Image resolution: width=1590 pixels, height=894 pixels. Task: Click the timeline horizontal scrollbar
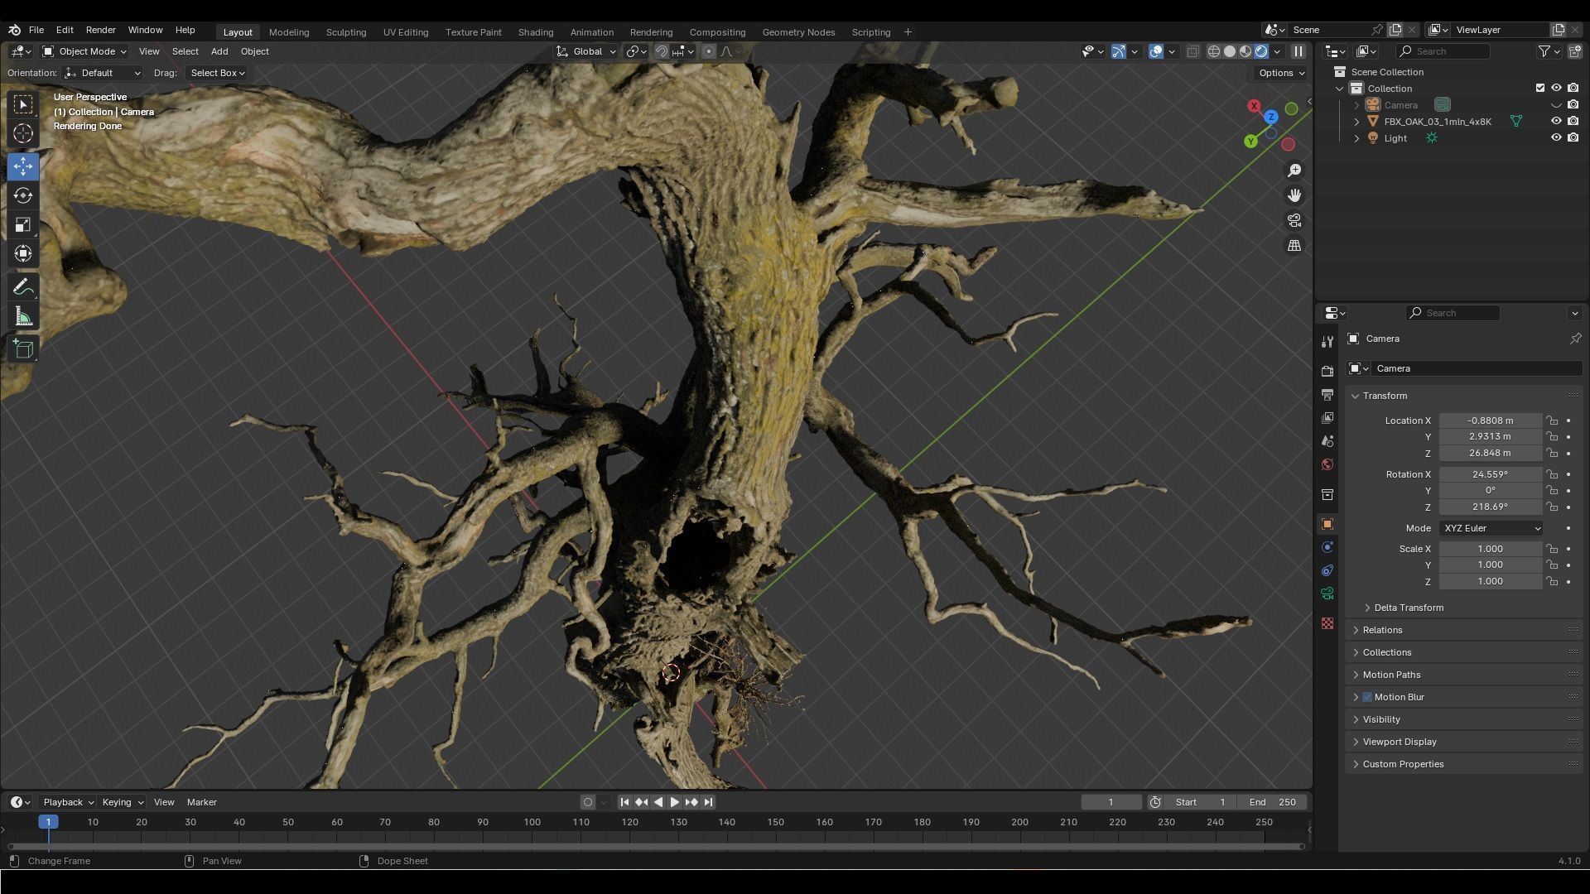click(656, 846)
